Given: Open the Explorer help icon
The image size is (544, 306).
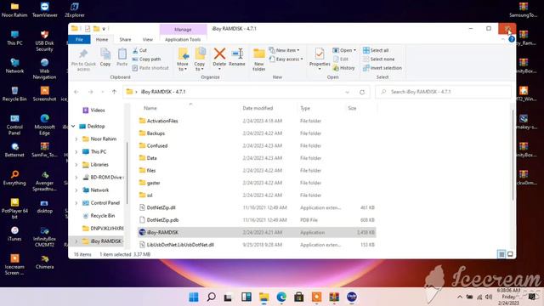Looking at the screenshot, I should coord(512,40).
